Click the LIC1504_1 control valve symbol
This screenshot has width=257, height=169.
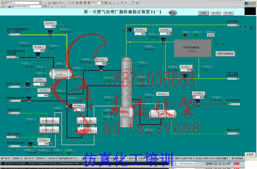coord(30,145)
